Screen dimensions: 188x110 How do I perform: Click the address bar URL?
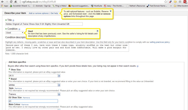pyautogui.click(x=39, y=2)
